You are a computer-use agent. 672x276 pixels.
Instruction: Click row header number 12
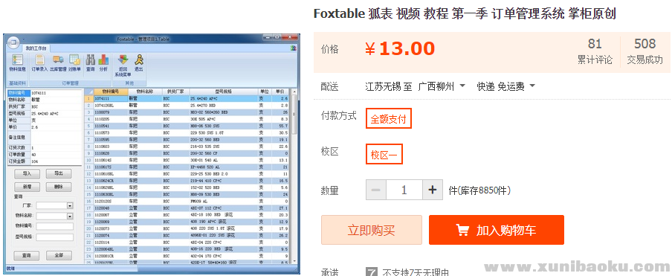click(88, 173)
